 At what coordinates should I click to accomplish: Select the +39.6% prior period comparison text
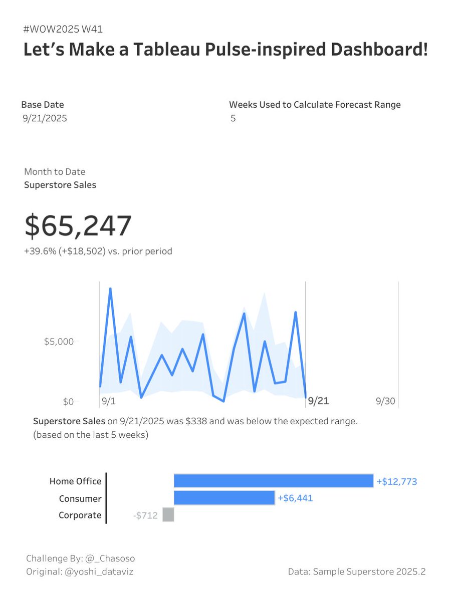coord(99,251)
